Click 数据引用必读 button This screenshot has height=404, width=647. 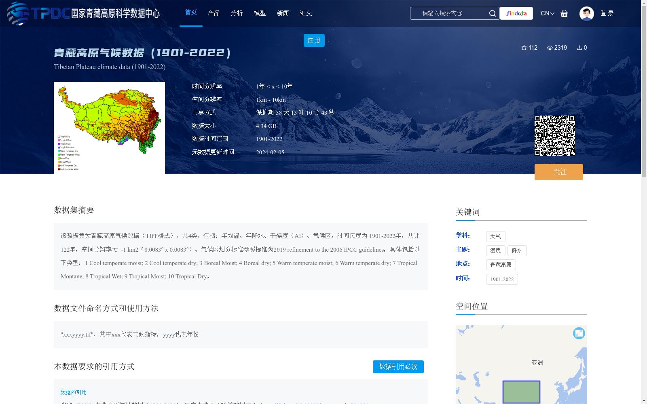(x=398, y=367)
